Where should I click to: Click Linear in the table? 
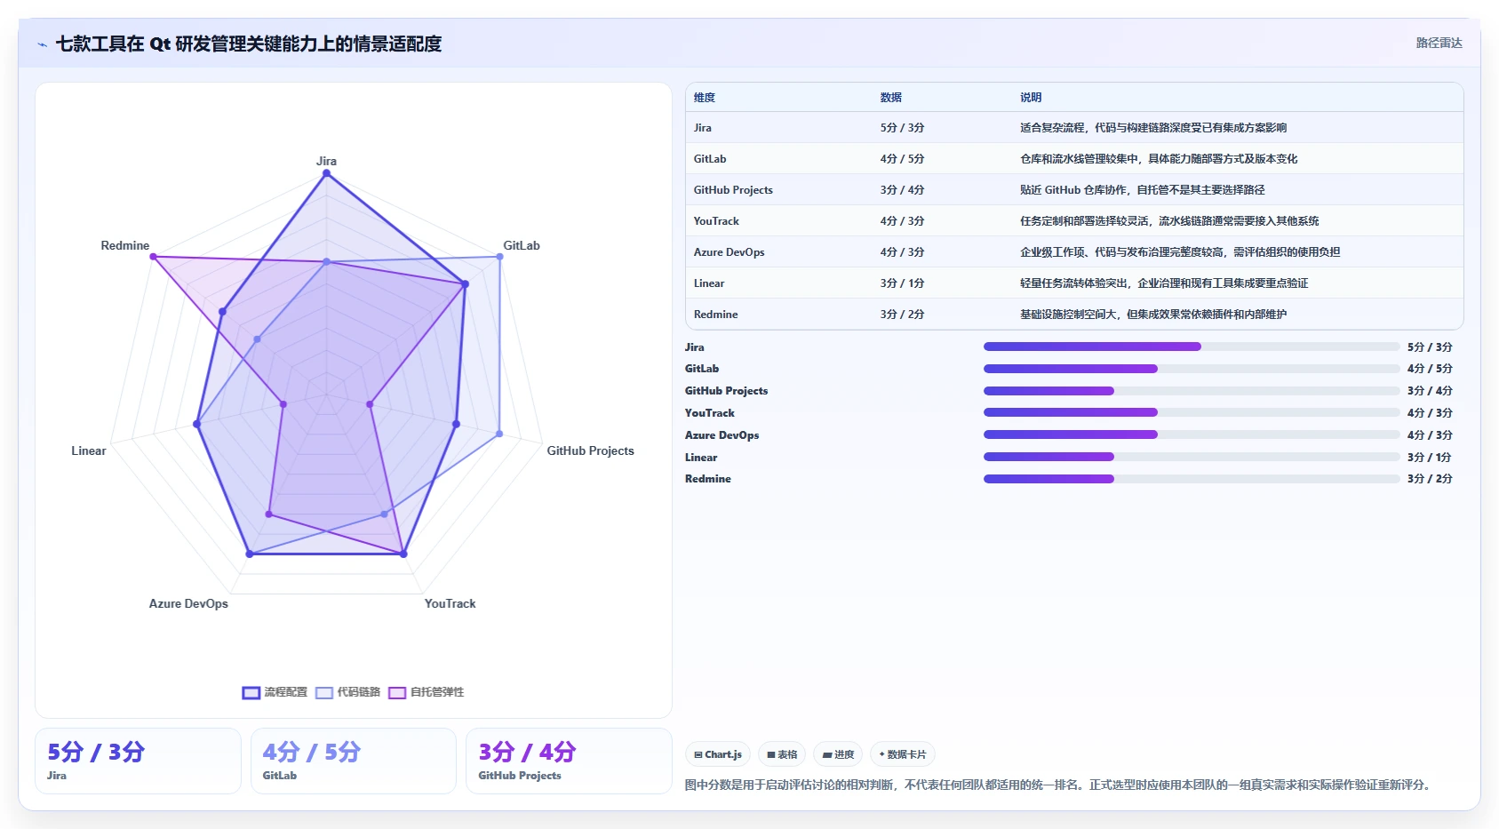point(709,283)
